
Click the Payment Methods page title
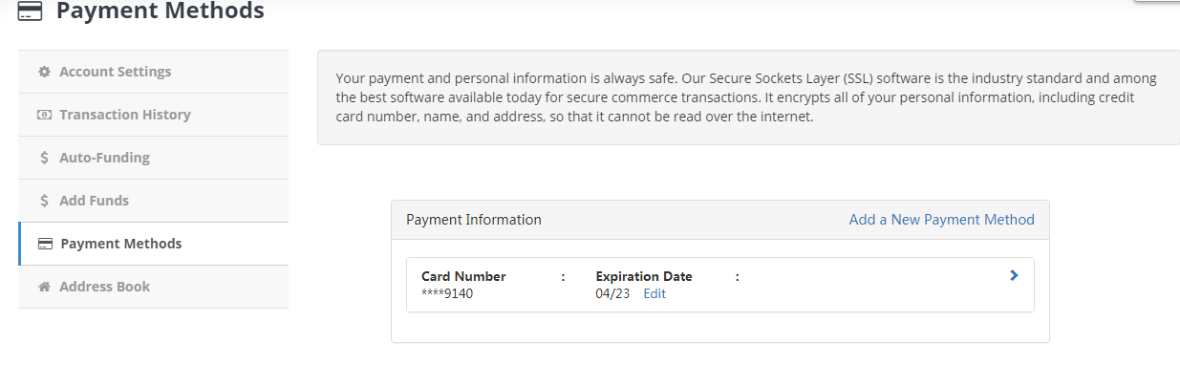(160, 11)
